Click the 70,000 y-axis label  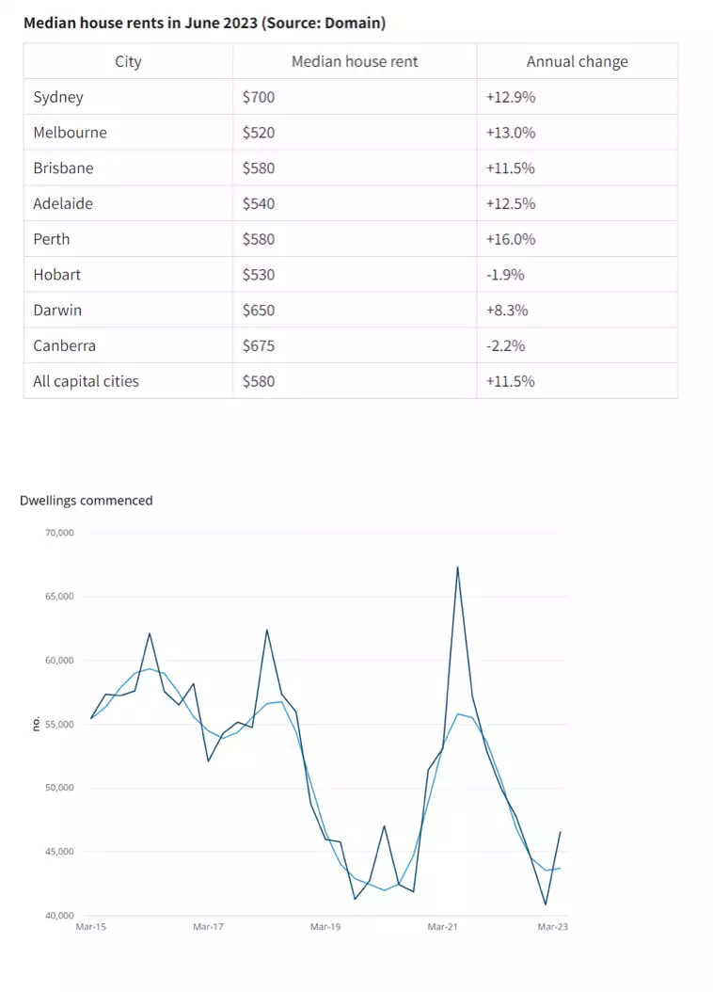point(58,533)
